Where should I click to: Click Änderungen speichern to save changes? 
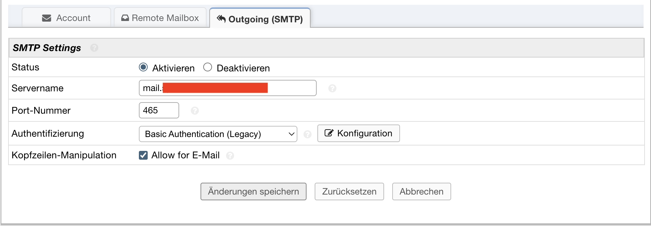pyautogui.click(x=253, y=191)
